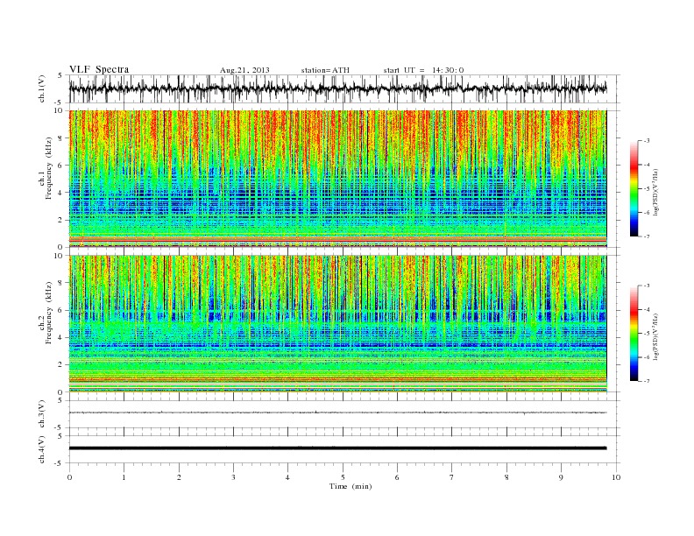Click the ch.1 voltage waveform trace
694x536 pixels.
point(337,88)
